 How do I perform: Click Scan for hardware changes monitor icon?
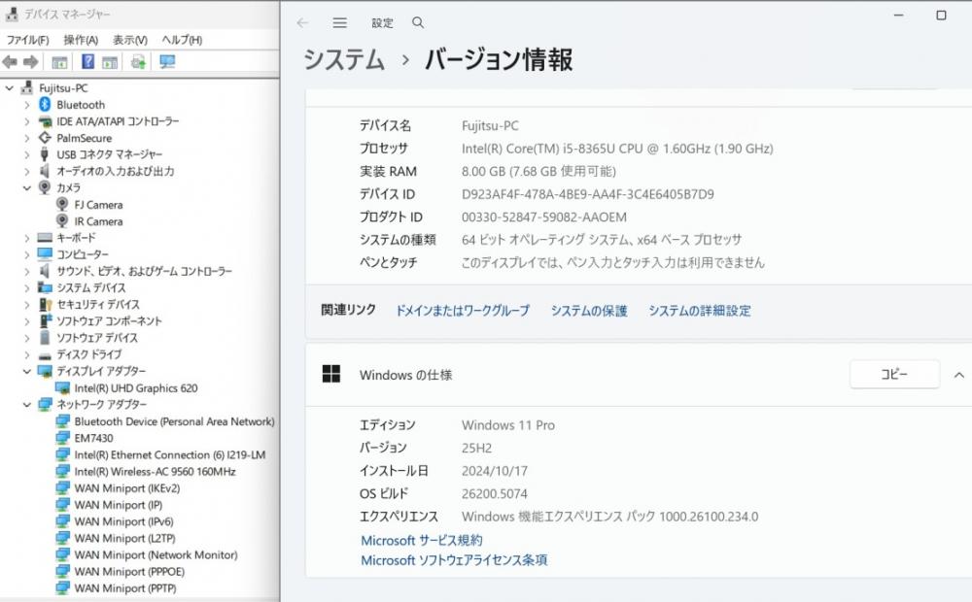167,61
